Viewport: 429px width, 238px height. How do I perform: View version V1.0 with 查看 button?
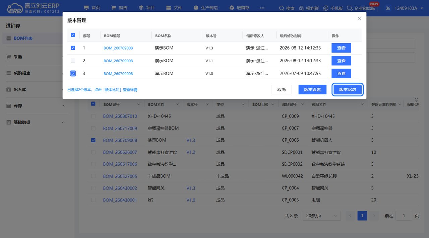click(x=341, y=73)
